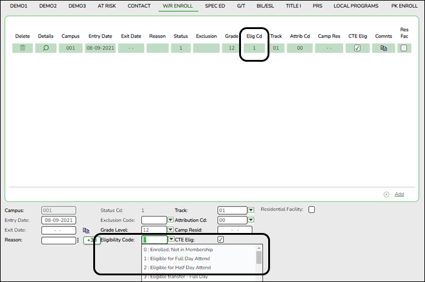The width and height of the screenshot is (425, 282).
Task: Expand the Exclusion Code dropdown arrow
Action: tap(170, 220)
